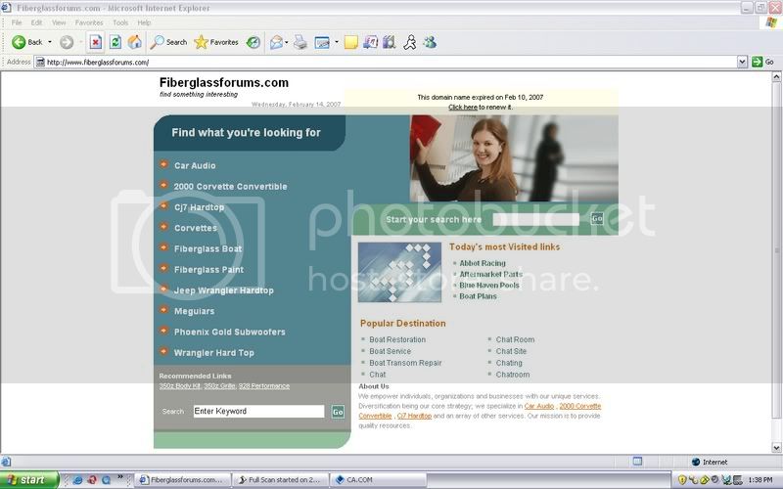
Task: Open the Fiberglass Paint link
Action: tap(208, 270)
